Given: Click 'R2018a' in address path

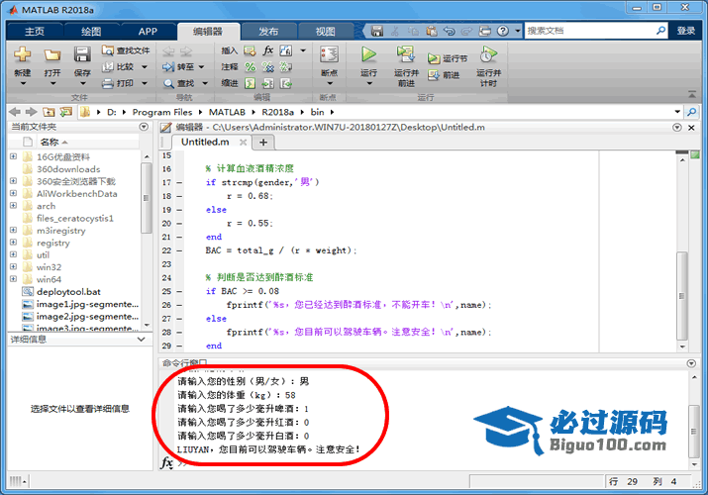Looking at the screenshot, I should (x=277, y=112).
